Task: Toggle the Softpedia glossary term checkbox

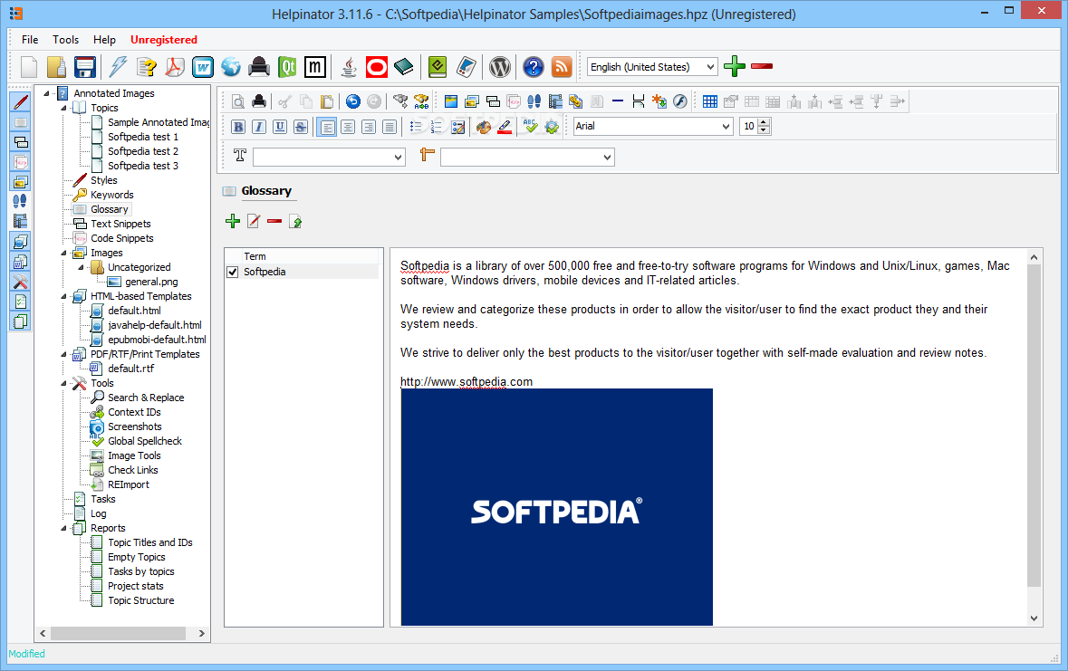Action: 232,272
